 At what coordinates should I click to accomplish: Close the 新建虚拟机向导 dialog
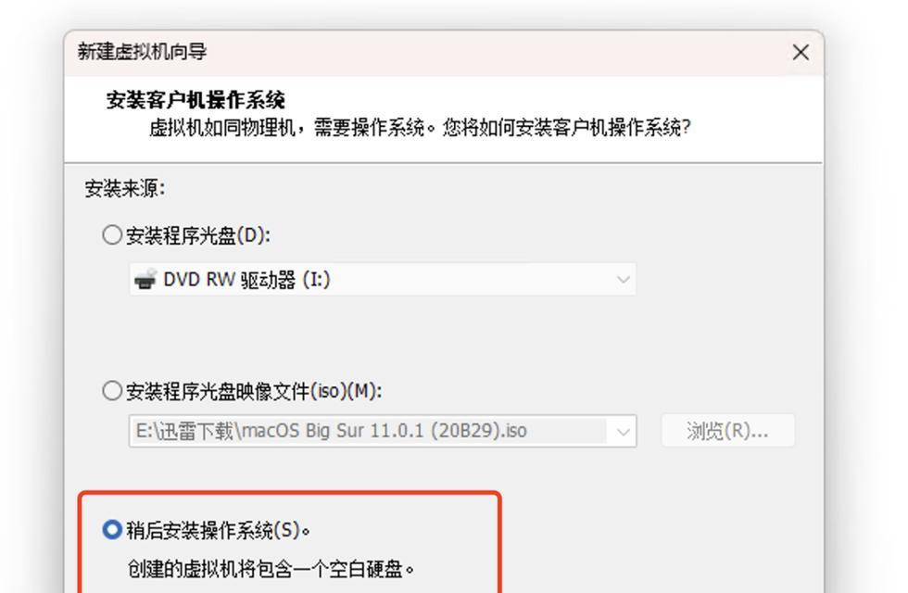[801, 53]
